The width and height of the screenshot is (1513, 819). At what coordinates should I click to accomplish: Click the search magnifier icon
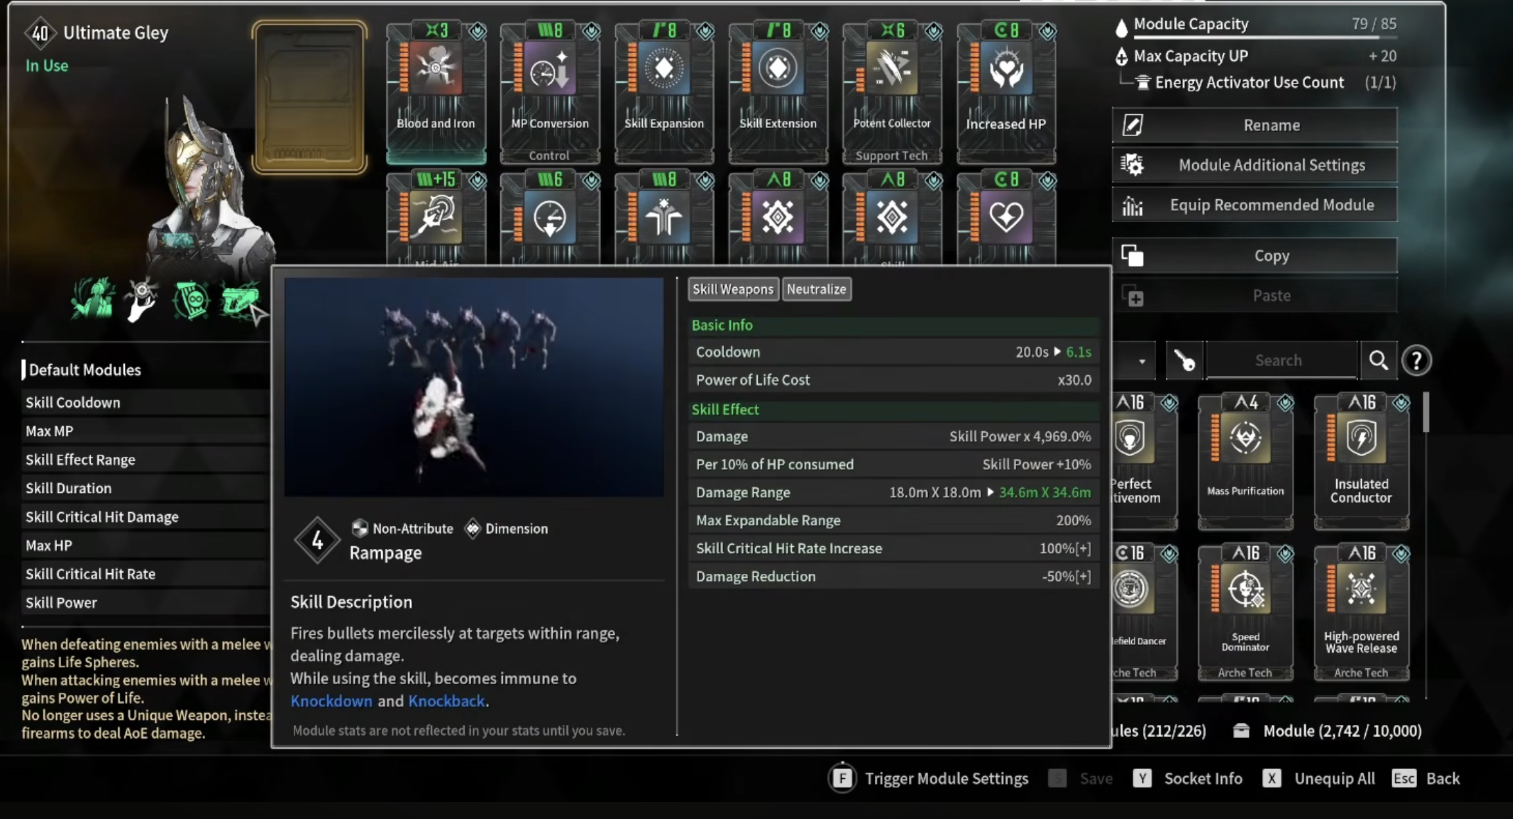(x=1378, y=360)
